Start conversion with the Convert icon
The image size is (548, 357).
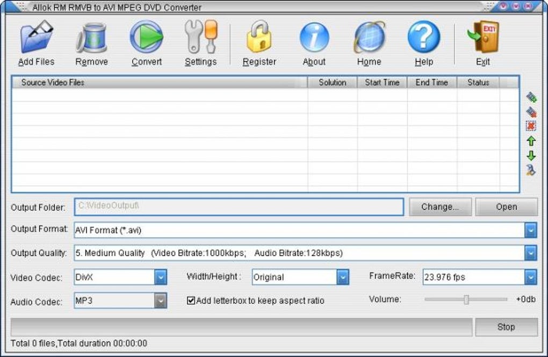(147, 37)
